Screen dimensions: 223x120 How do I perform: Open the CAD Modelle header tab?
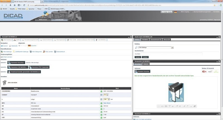coord(59,20)
